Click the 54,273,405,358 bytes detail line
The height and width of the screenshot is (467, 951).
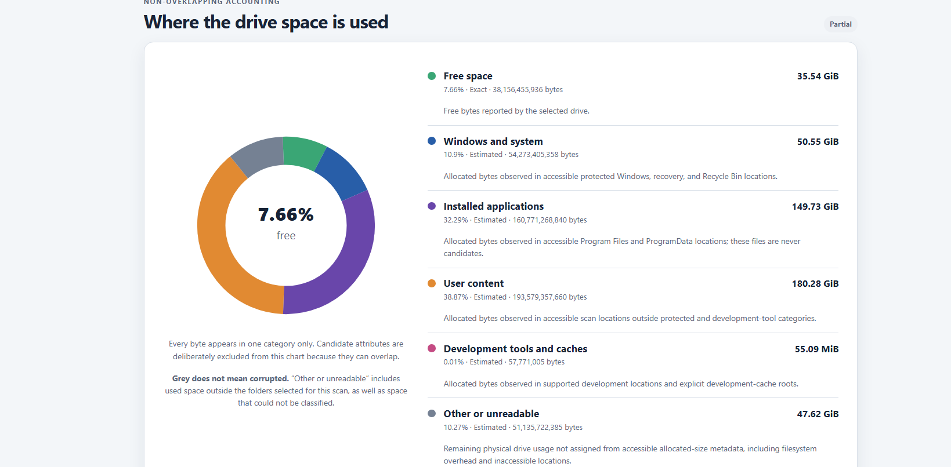[x=511, y=155]
